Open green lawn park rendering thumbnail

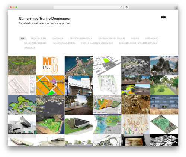pos(164,85)
